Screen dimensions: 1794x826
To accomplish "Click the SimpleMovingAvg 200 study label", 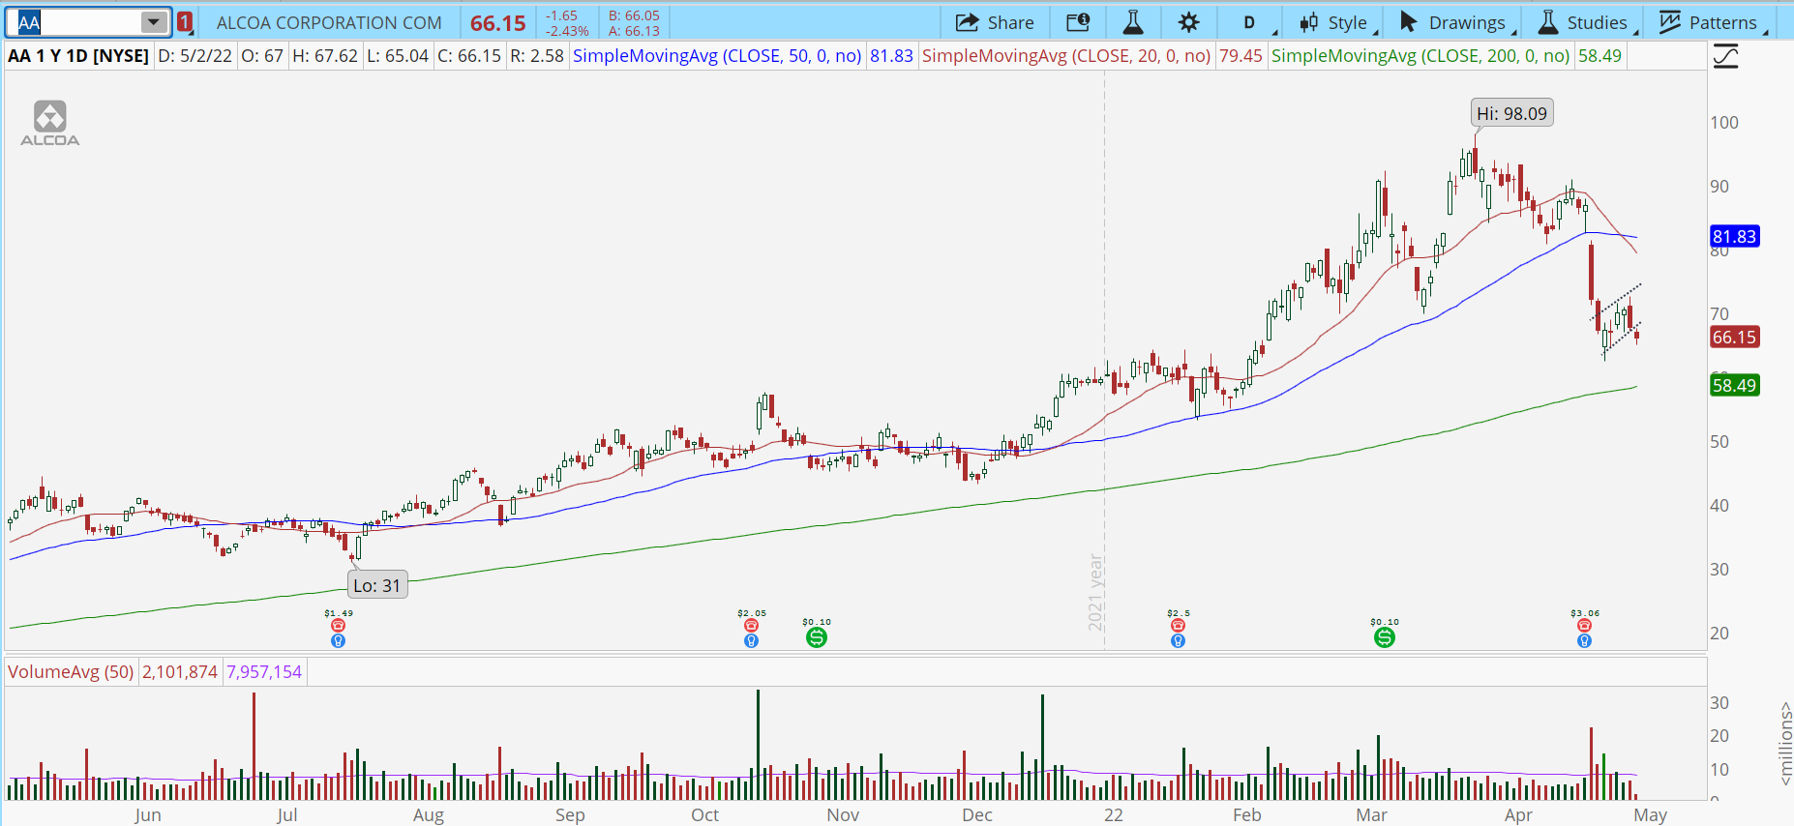I will [x=1420, y=56].
